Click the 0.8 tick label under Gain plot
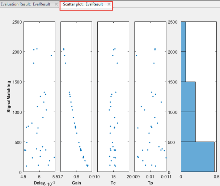The height and width of the screenshot is (186, 220). click(x=76, y=177)
